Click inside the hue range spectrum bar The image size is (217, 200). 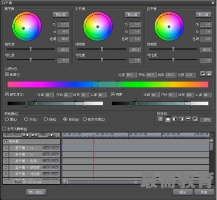[x=108, y=85]
